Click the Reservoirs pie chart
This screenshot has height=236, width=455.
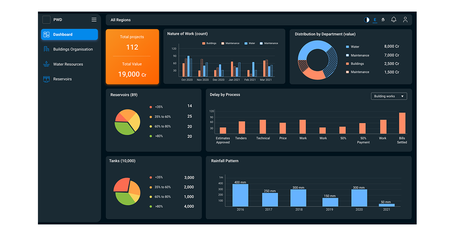click(127, 122)
